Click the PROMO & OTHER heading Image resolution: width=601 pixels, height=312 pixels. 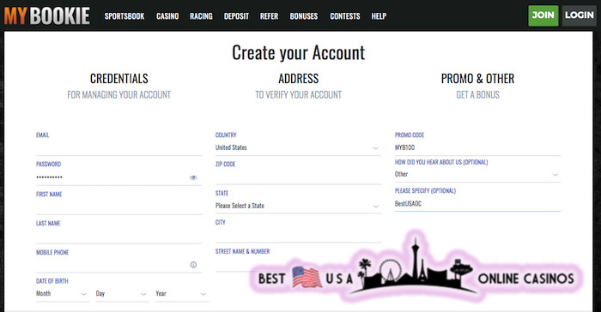coord(477,79)
